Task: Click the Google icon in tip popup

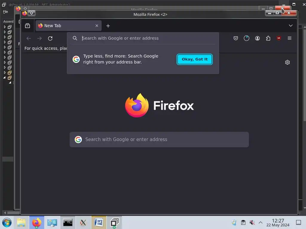Action: click(x=76, y=59)
